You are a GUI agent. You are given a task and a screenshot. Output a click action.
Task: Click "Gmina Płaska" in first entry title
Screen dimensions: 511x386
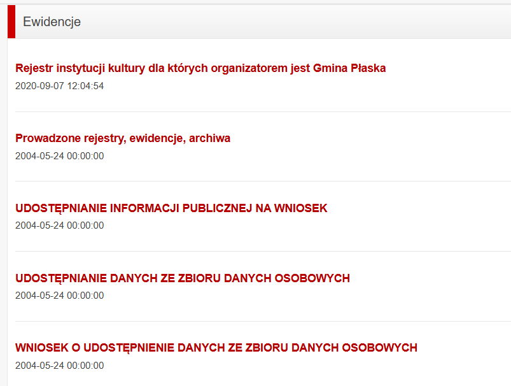(x=349, y=68)
